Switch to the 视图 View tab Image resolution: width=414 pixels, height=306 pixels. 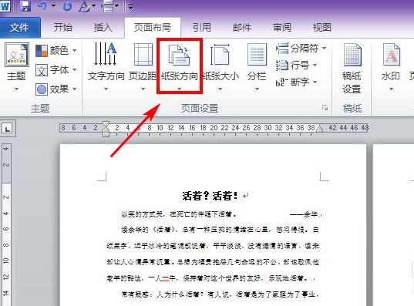click(321, 27)
